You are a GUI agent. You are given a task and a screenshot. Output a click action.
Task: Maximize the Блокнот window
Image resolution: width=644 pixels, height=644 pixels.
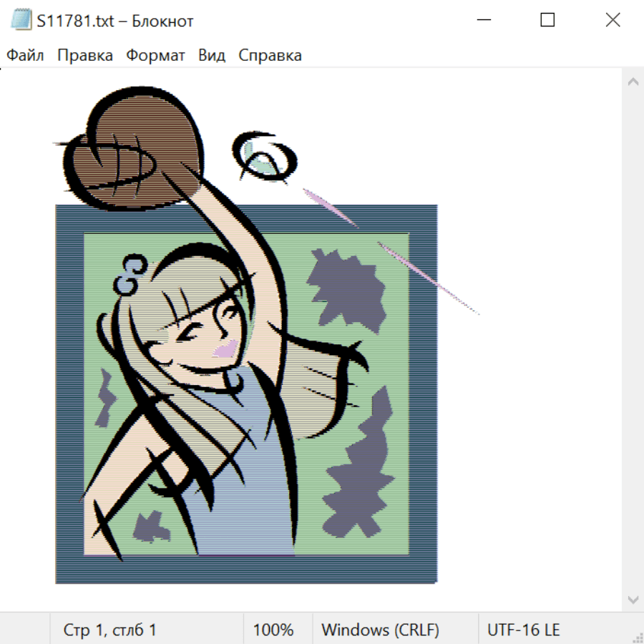(547, 20)
